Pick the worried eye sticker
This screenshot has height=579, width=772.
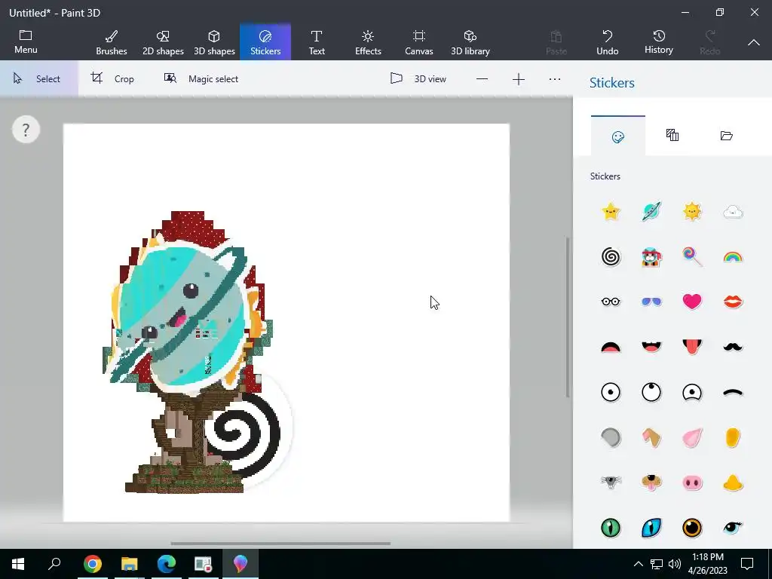click(692, 392)
